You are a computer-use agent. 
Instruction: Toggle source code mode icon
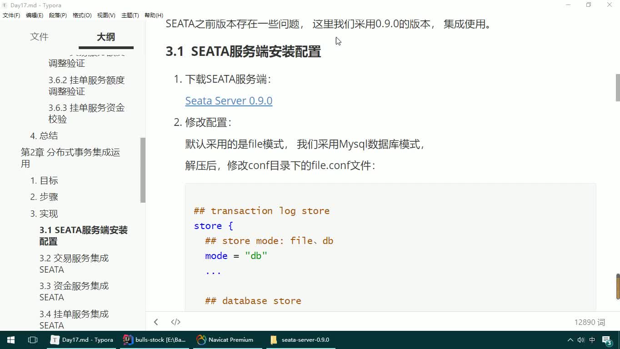[175, 322]
